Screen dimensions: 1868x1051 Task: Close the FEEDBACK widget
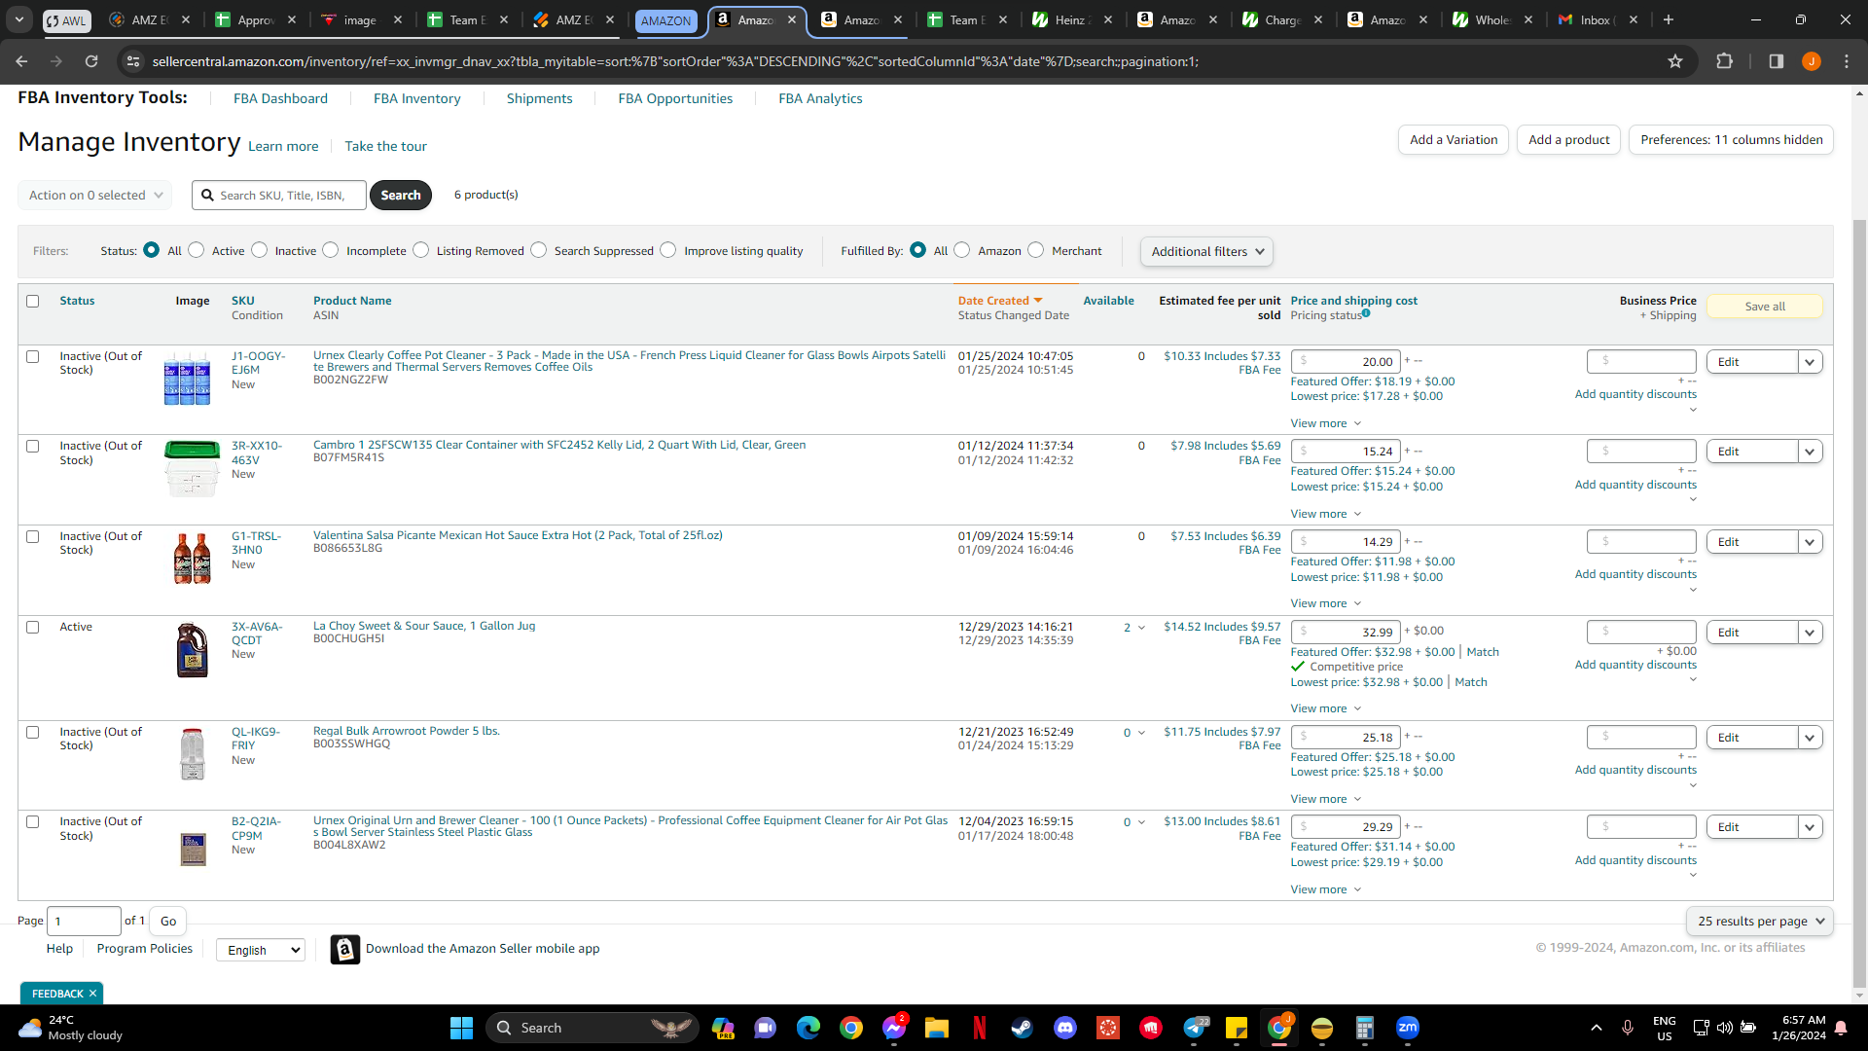pos(92,994)
